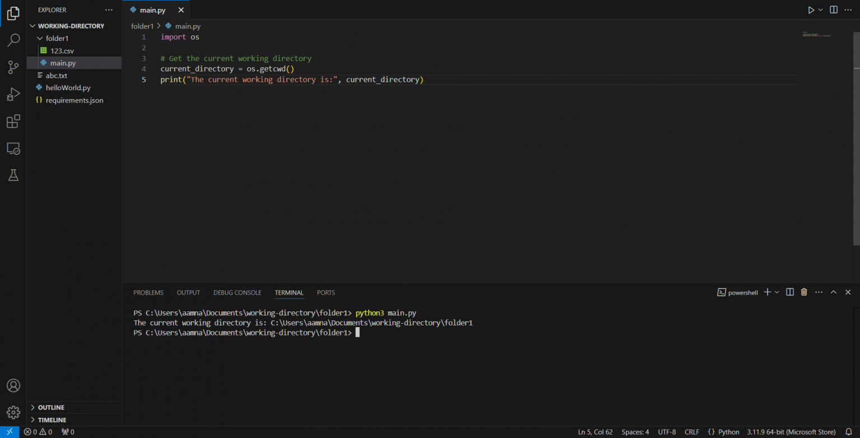Kill the active terminal with trash icon
Screen dimensions: 860x438
(x=804, y=292)
